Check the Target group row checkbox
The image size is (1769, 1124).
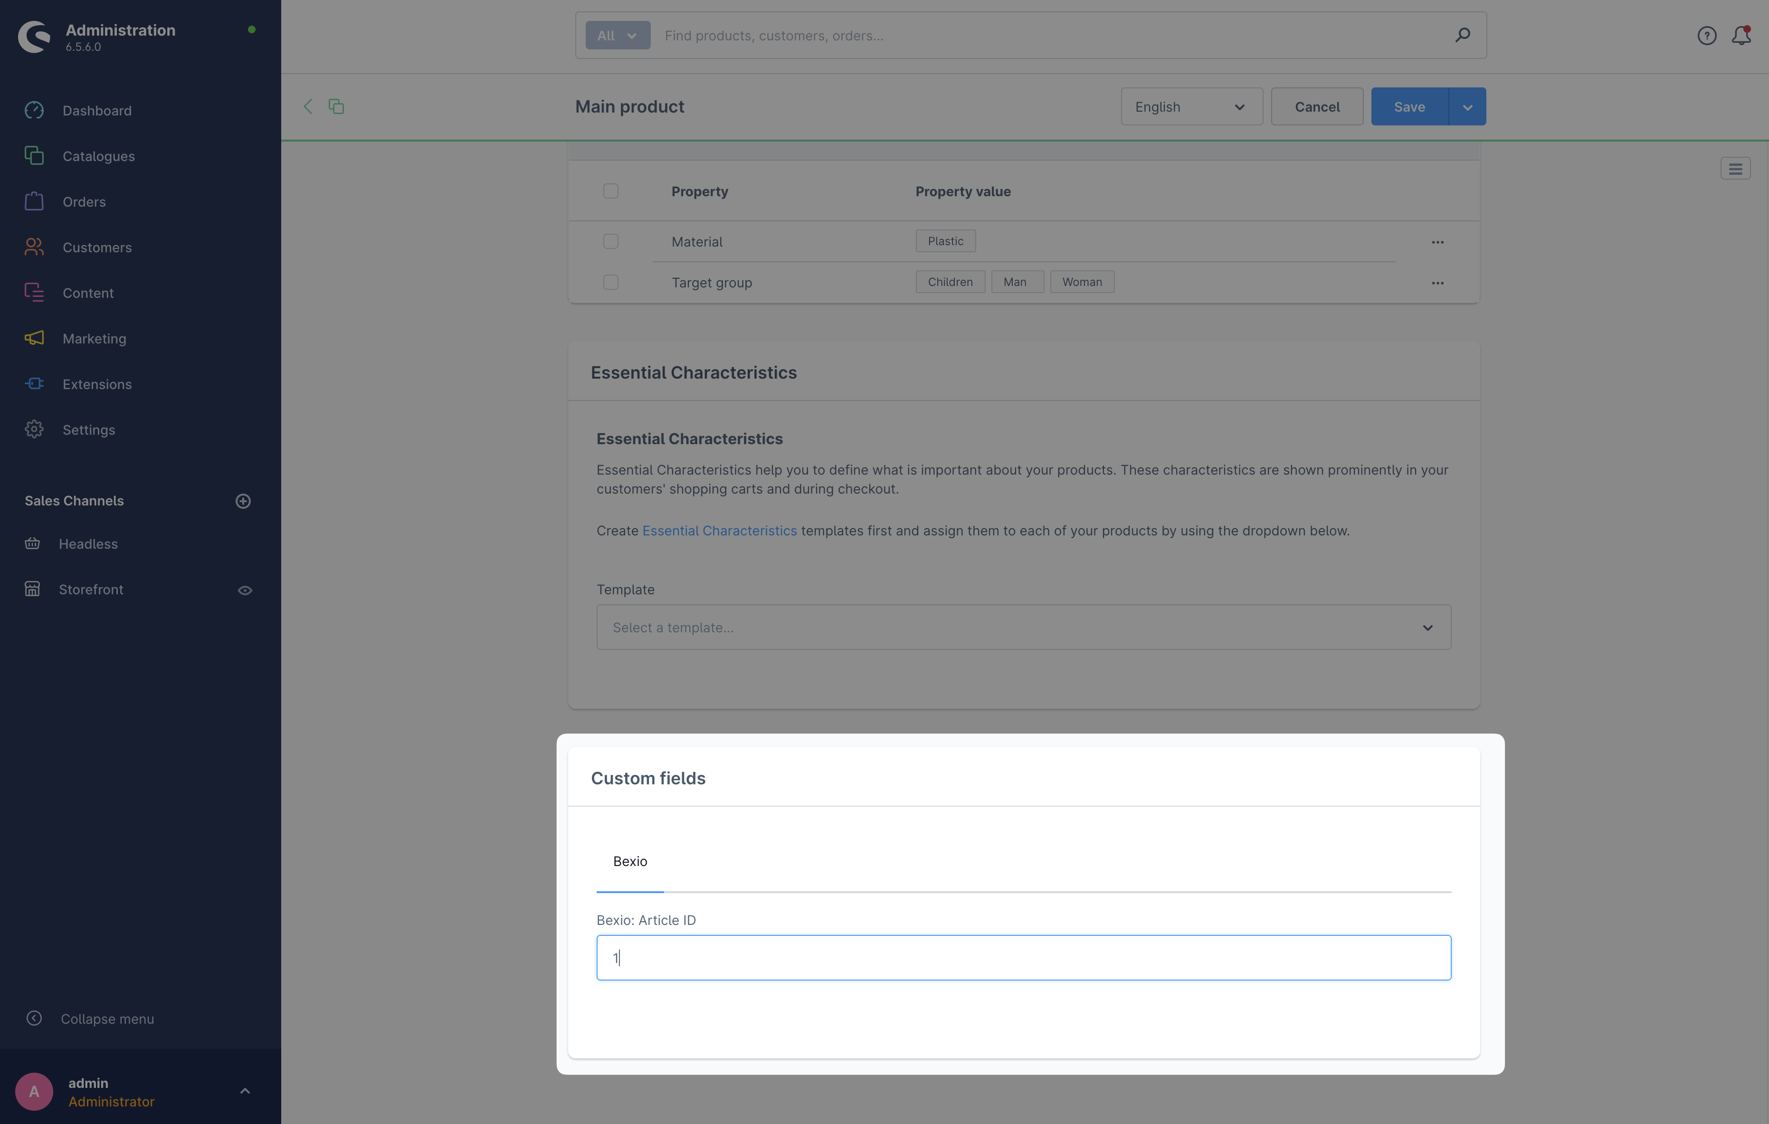pyautogui.click(x=610, y=282)
